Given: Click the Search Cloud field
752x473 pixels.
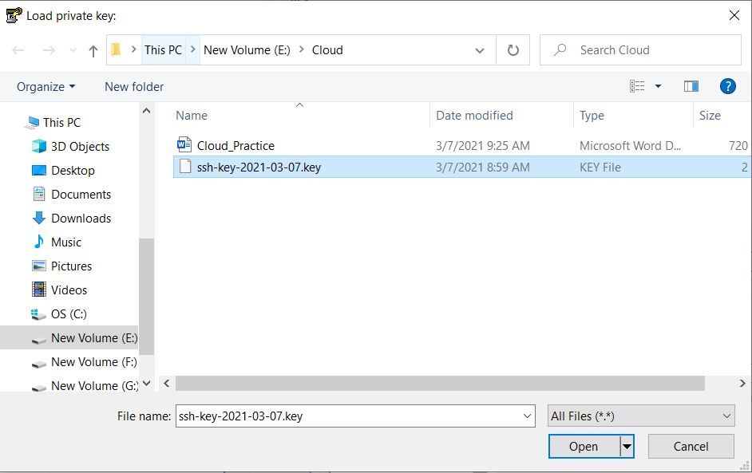Looking at the screenshot, I should 641,49.
